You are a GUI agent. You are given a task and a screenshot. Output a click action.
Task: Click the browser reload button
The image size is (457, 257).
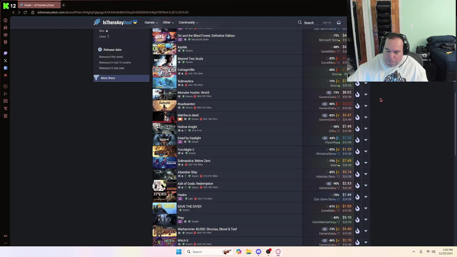(25, 12)
